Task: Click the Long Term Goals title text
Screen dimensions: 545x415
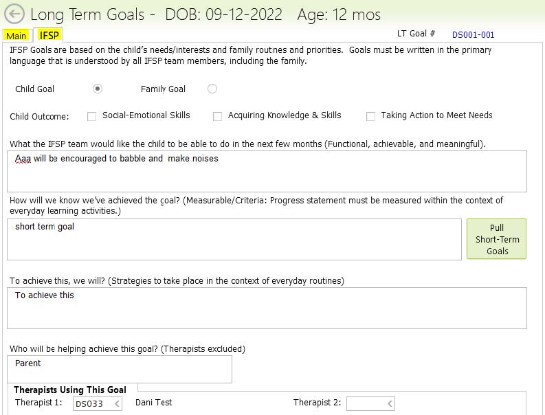Action: pyautogui.click(x=88, y=14)
